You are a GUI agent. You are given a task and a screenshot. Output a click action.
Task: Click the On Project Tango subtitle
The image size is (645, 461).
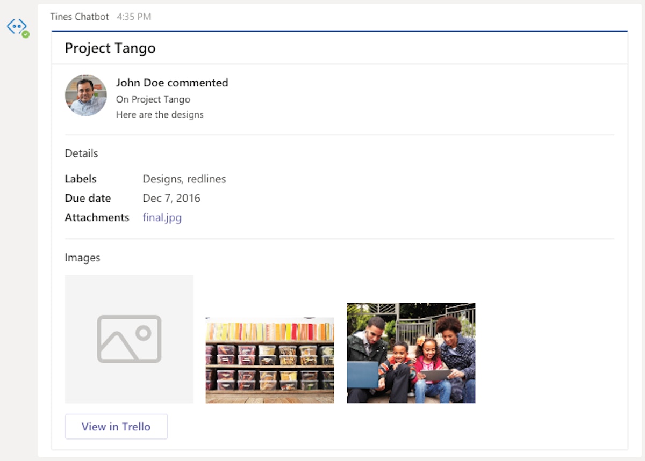[x=153, y=99]
